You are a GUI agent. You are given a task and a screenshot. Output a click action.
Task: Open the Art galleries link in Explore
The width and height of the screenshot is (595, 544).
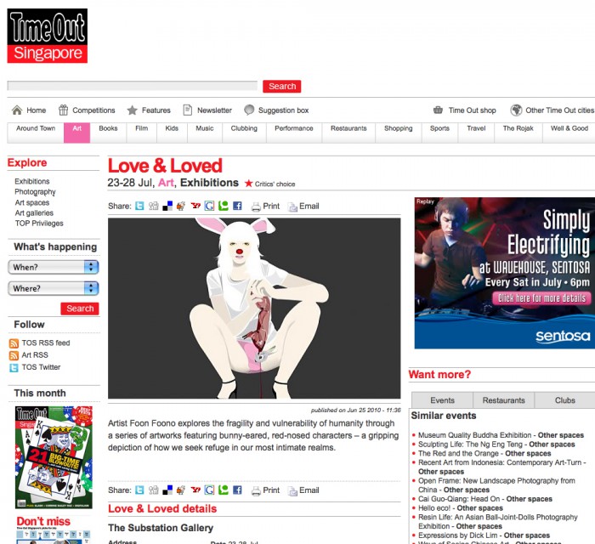click(x=34, y=213)
